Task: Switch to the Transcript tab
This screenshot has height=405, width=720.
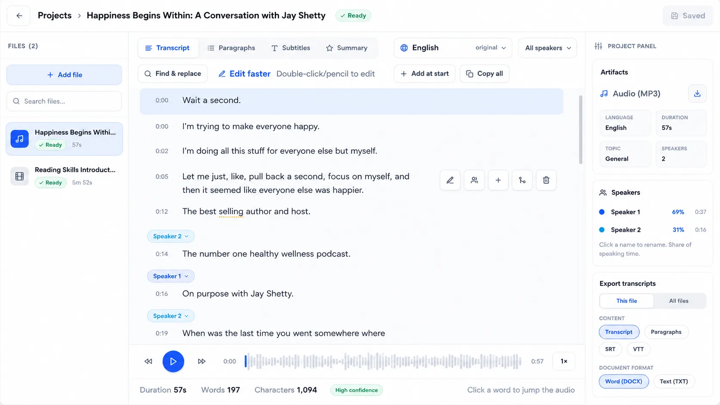Action: point(168,48)
